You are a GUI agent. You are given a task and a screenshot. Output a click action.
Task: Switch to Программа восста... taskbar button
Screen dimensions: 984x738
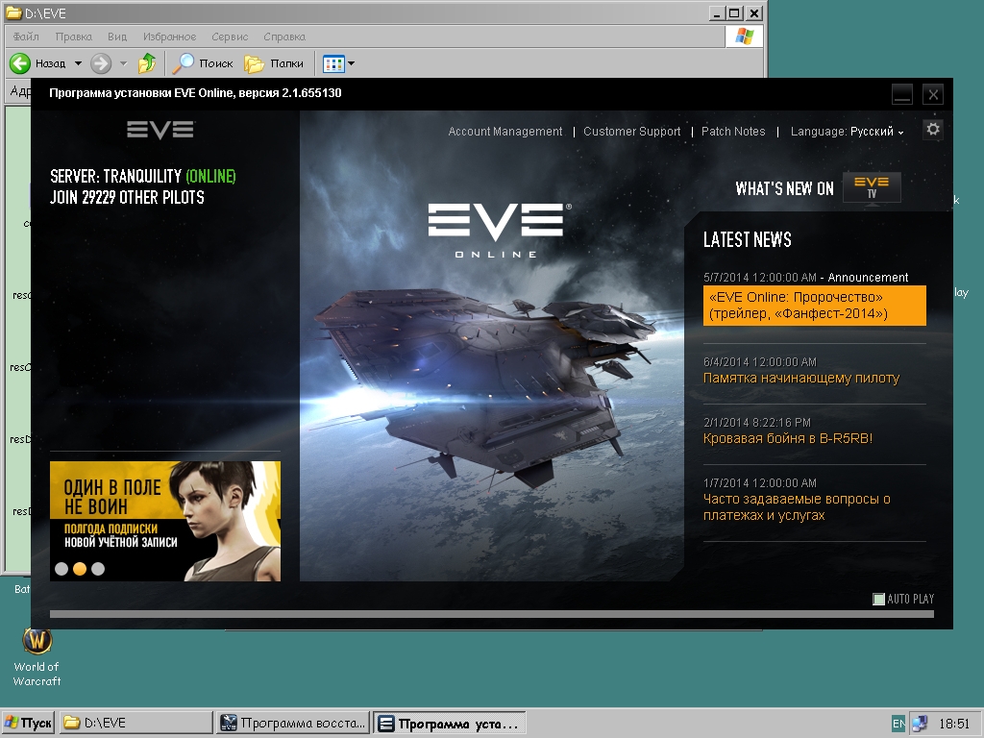294,724
